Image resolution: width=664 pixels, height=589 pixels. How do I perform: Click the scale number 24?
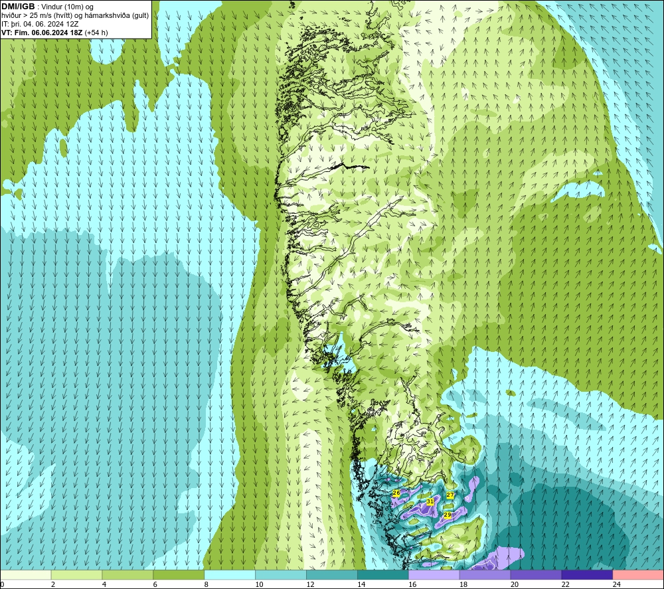tap(617, 584)
